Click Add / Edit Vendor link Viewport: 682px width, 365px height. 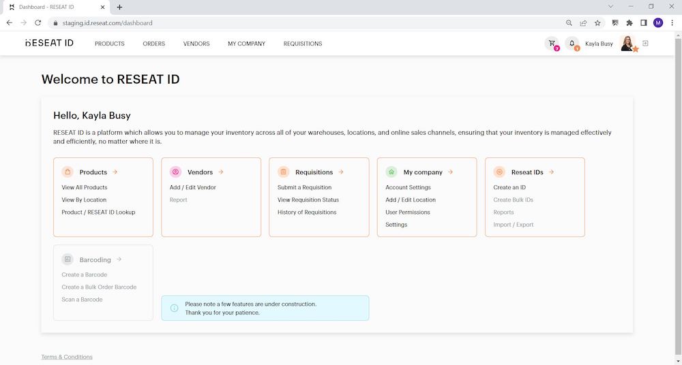tap(193, 187)
